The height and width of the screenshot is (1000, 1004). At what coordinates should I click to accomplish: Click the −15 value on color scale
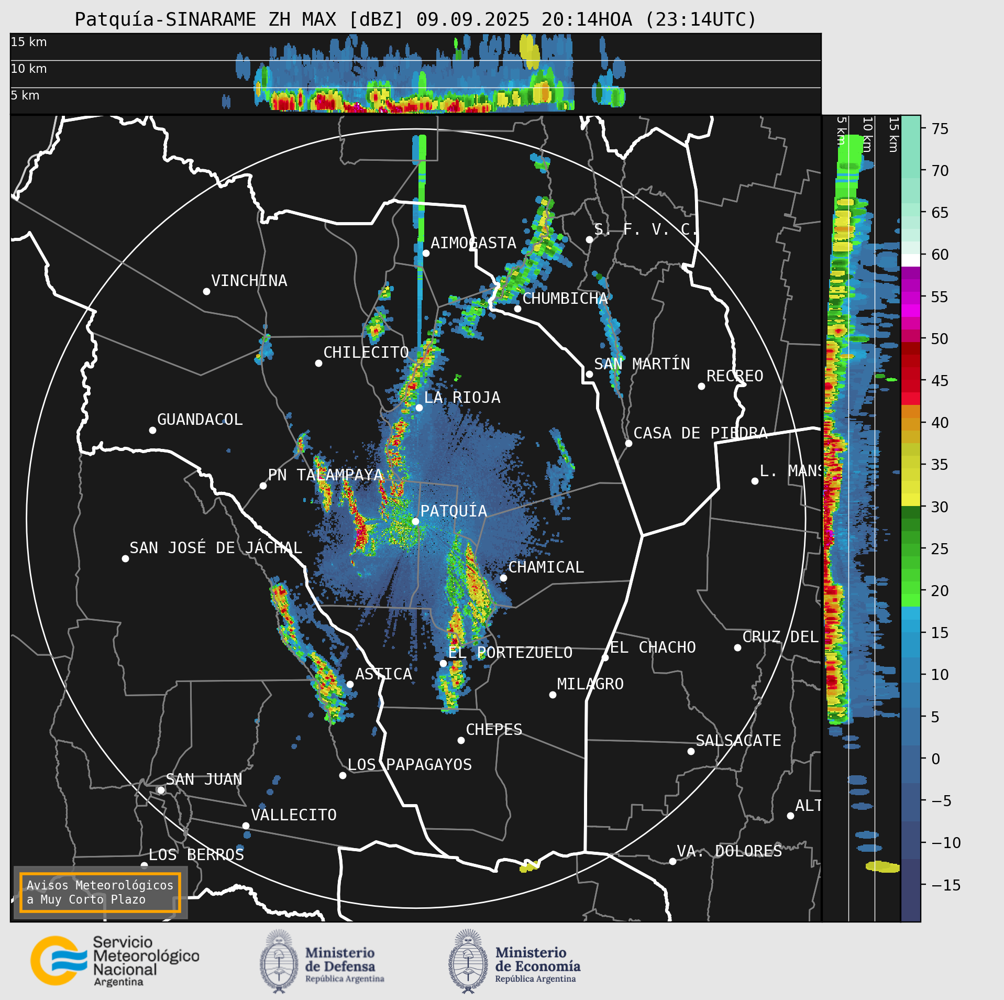coord(946,885)
